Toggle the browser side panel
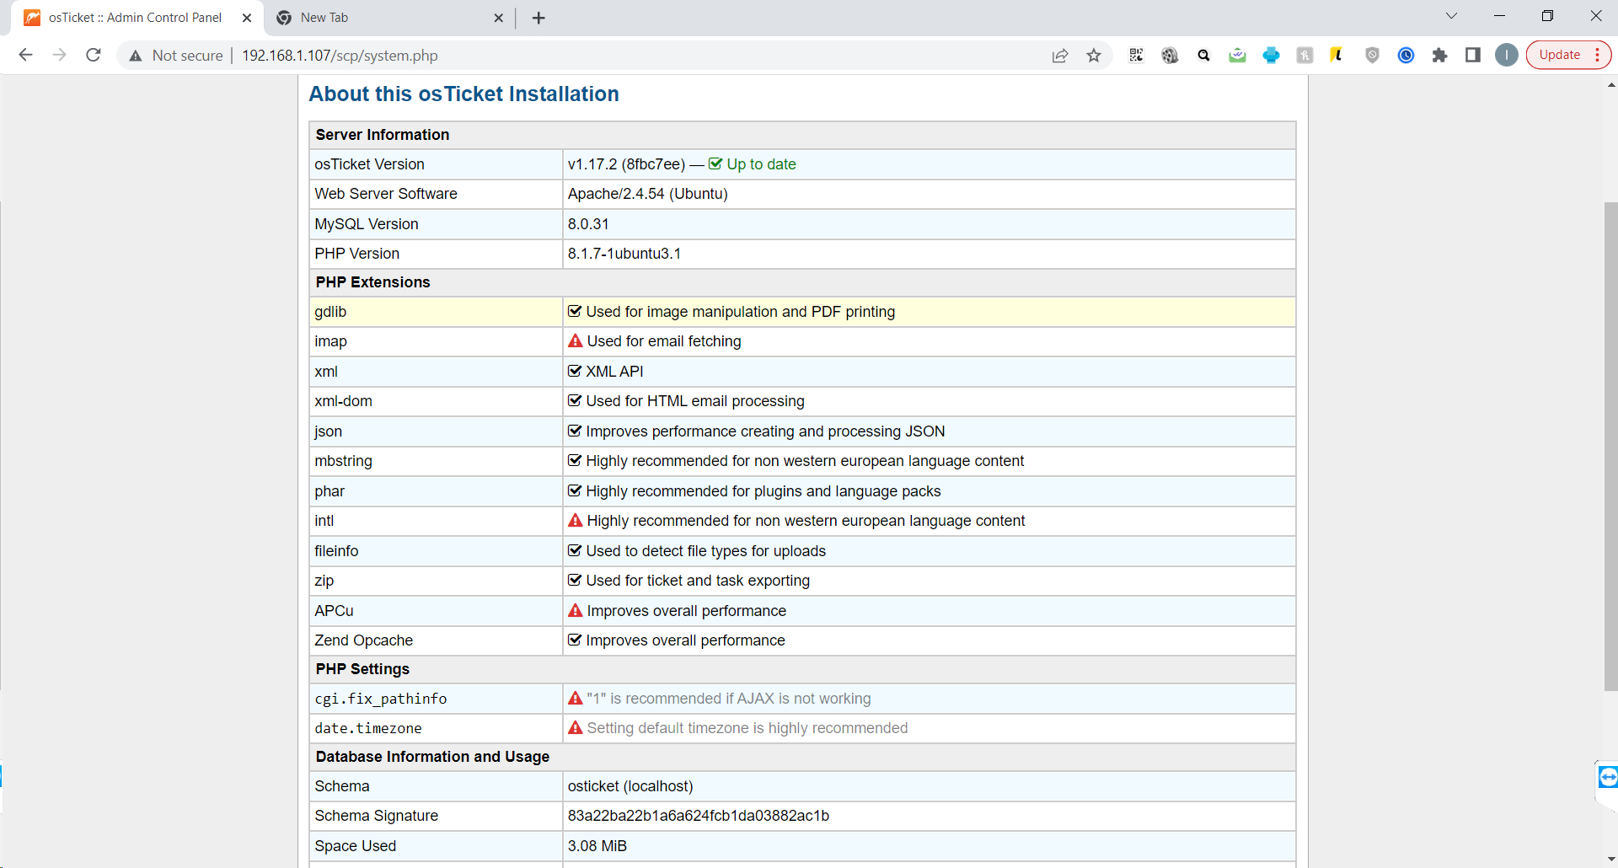Image resolution: width=1618 pixels, height=868 pixels. coord(1473,56)
